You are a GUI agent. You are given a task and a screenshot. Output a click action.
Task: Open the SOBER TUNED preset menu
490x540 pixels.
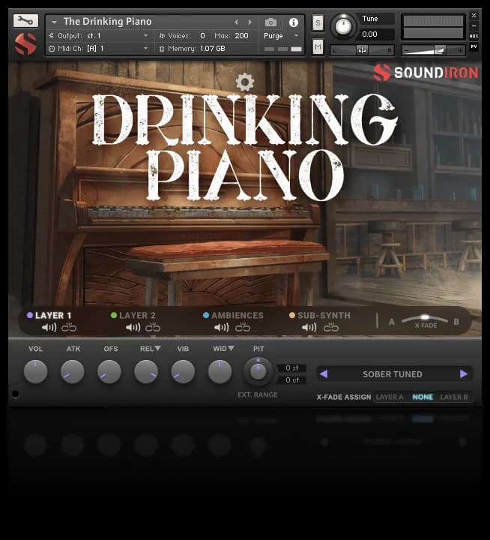pos(393,374)
